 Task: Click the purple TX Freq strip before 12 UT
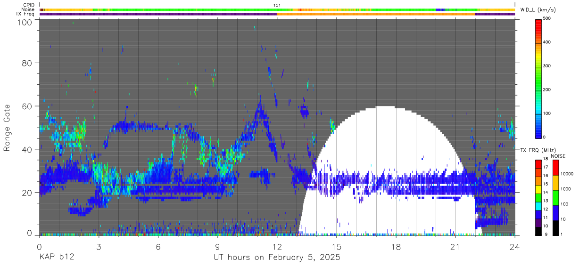tap(158, 14)
